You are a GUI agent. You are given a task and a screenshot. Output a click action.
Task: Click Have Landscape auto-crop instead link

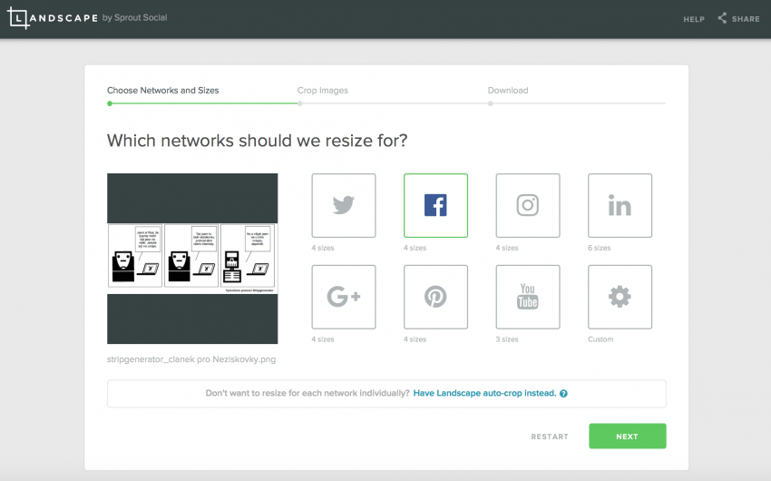(x=484, y=393)
